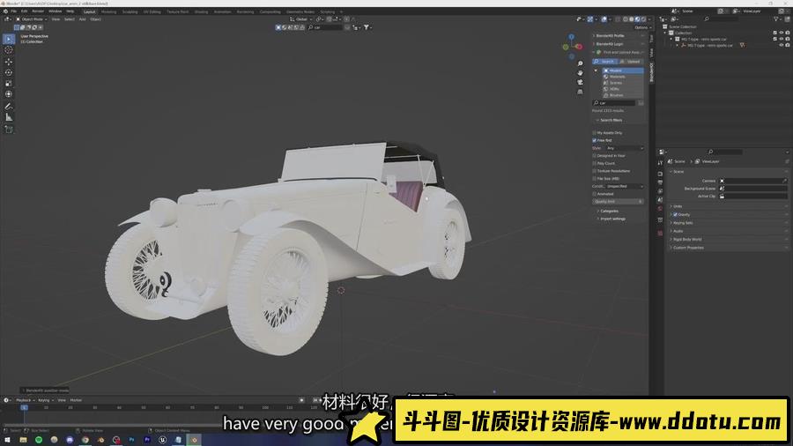Expand the Import settings section
Image resolution: width=793 pixels, height=446 pixels.
click(611, 219)
